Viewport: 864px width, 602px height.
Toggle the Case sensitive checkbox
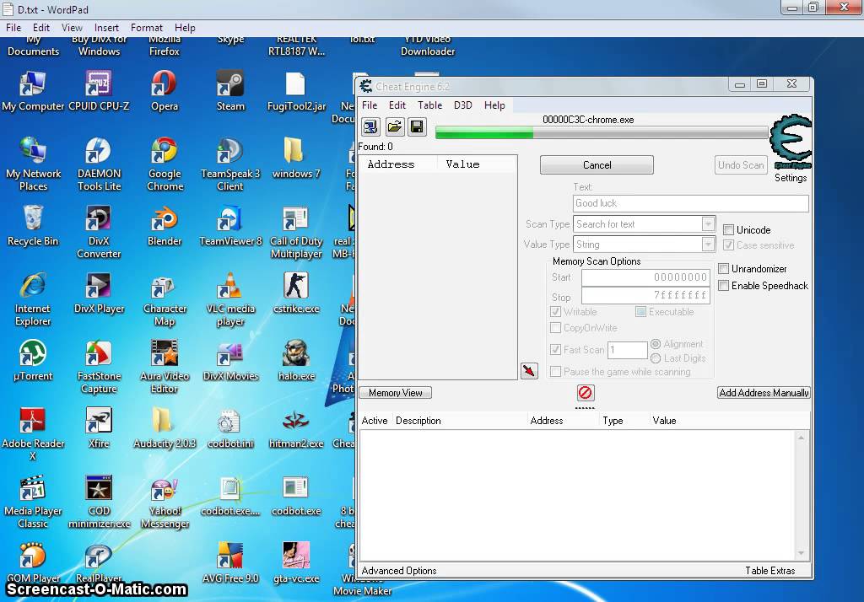(728, 245)
